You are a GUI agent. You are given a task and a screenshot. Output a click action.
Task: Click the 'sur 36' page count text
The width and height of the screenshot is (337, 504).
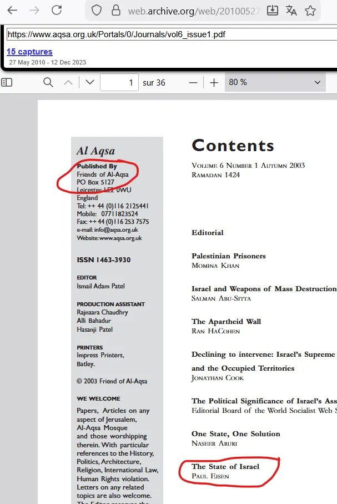pyautogui.click(x=154, y=83)
